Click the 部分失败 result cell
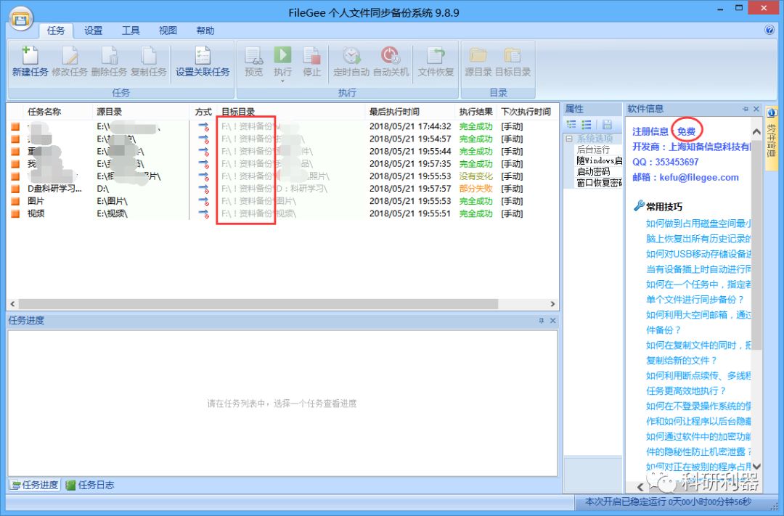Screen dimensions: 784x516 click(476, 189)
